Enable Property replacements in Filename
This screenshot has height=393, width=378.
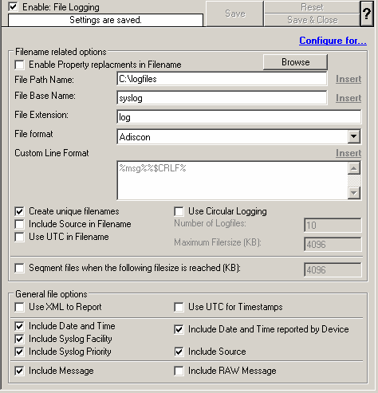click(x=19, y=65)
